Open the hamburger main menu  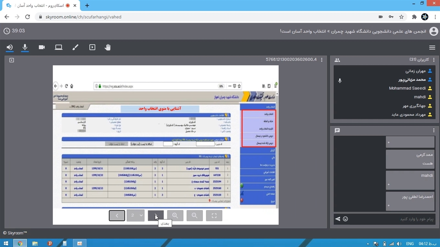pyautogui.click(x=432, y=48)
